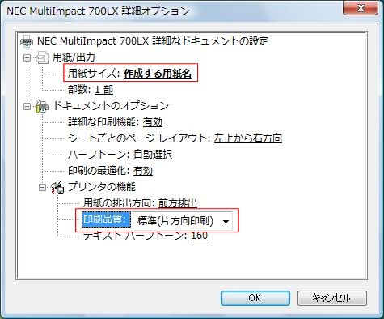The width and height of the screenshot is (384, 319).
Task: Click the 用紙/出力 paper envelope icon
Action: [x=42, y=57]
